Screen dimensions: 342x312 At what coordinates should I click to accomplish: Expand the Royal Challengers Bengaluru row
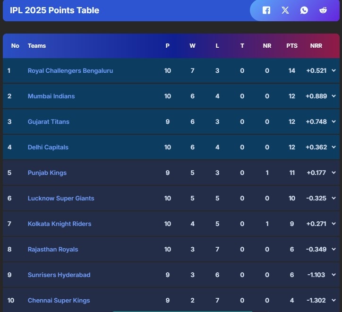coord(334,70)
